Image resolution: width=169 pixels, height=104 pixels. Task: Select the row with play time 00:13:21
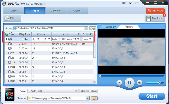pyautogui.click(x=49, y=81)
